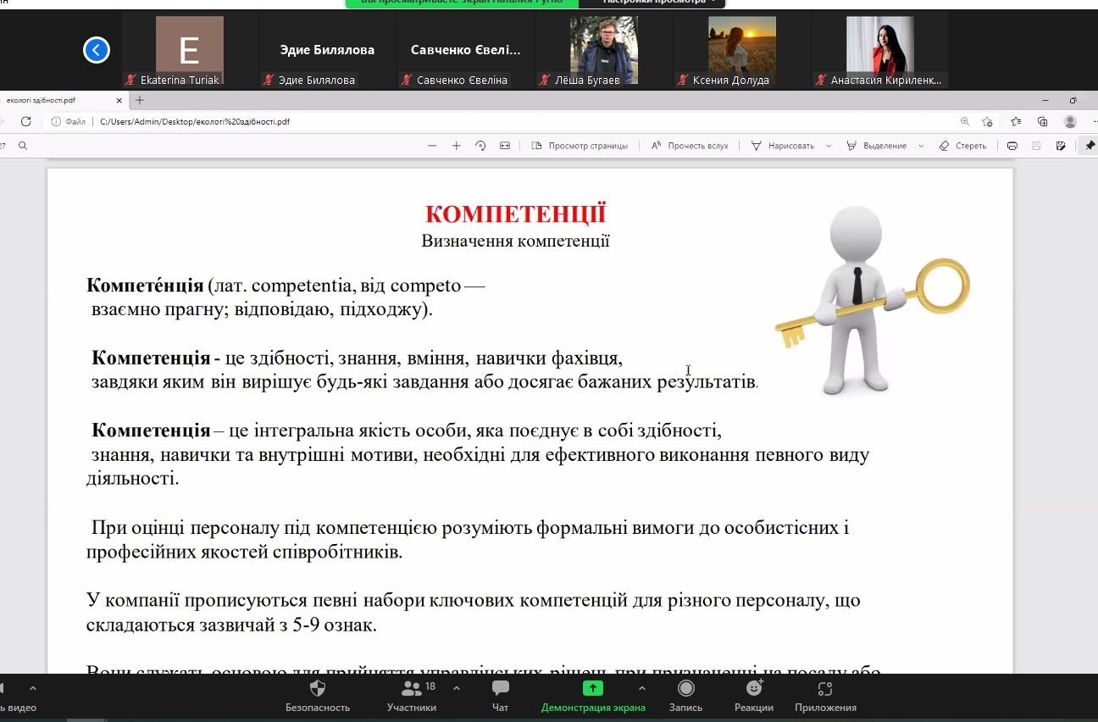The image size is (1098, 722).
Task: Open the Участники participants panel
Action: coord(412,697)
